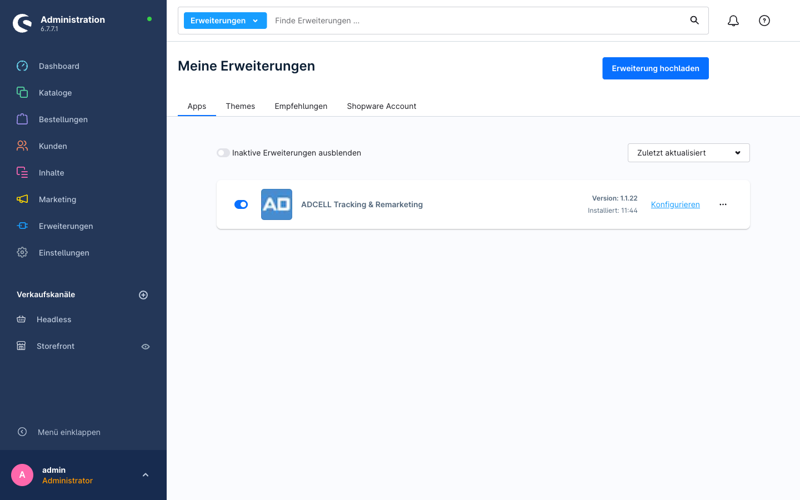Click the ADCELL extension logo thumbnail
This screenshot has height=500, width=800.
coord(277,204)
